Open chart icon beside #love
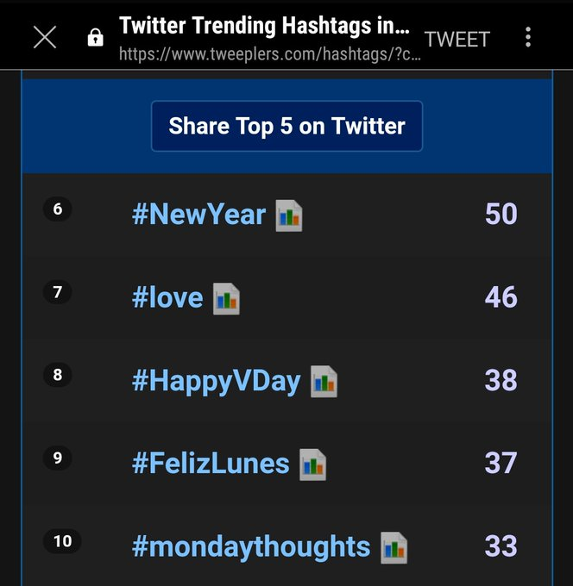Screen dimensions: 573x586 pos(226,299)
